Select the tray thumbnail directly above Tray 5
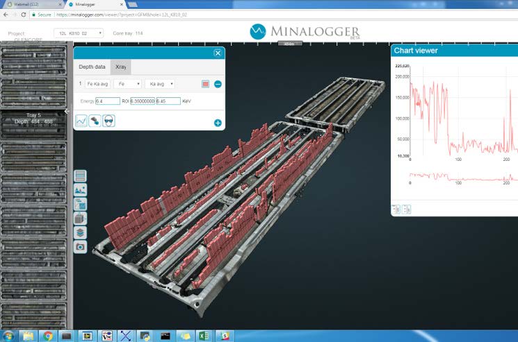 33,93
